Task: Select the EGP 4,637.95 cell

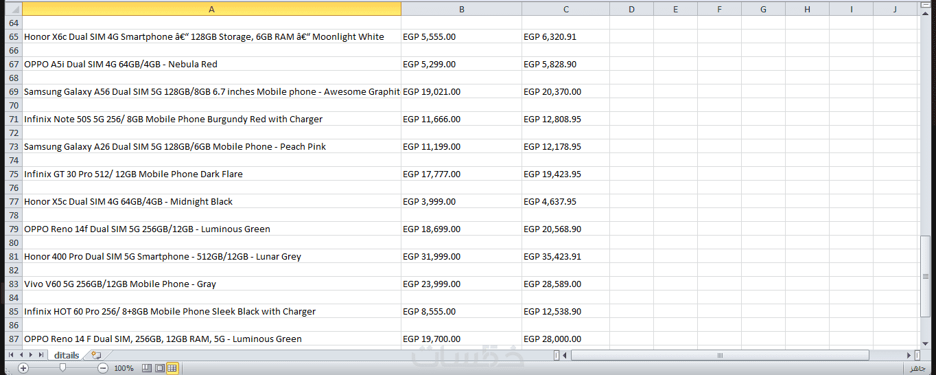Action: (565, 201)
